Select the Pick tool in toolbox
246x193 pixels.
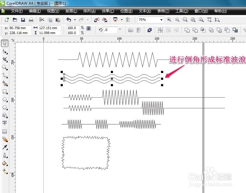pos(5,43)
